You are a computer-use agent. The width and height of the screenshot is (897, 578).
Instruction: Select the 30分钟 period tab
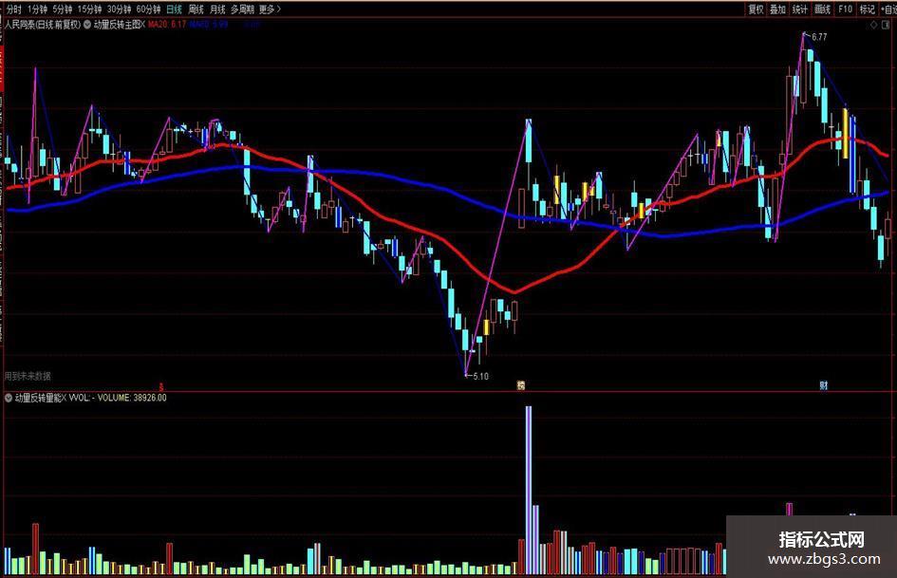pyautogui.click(x=119, y=9)
